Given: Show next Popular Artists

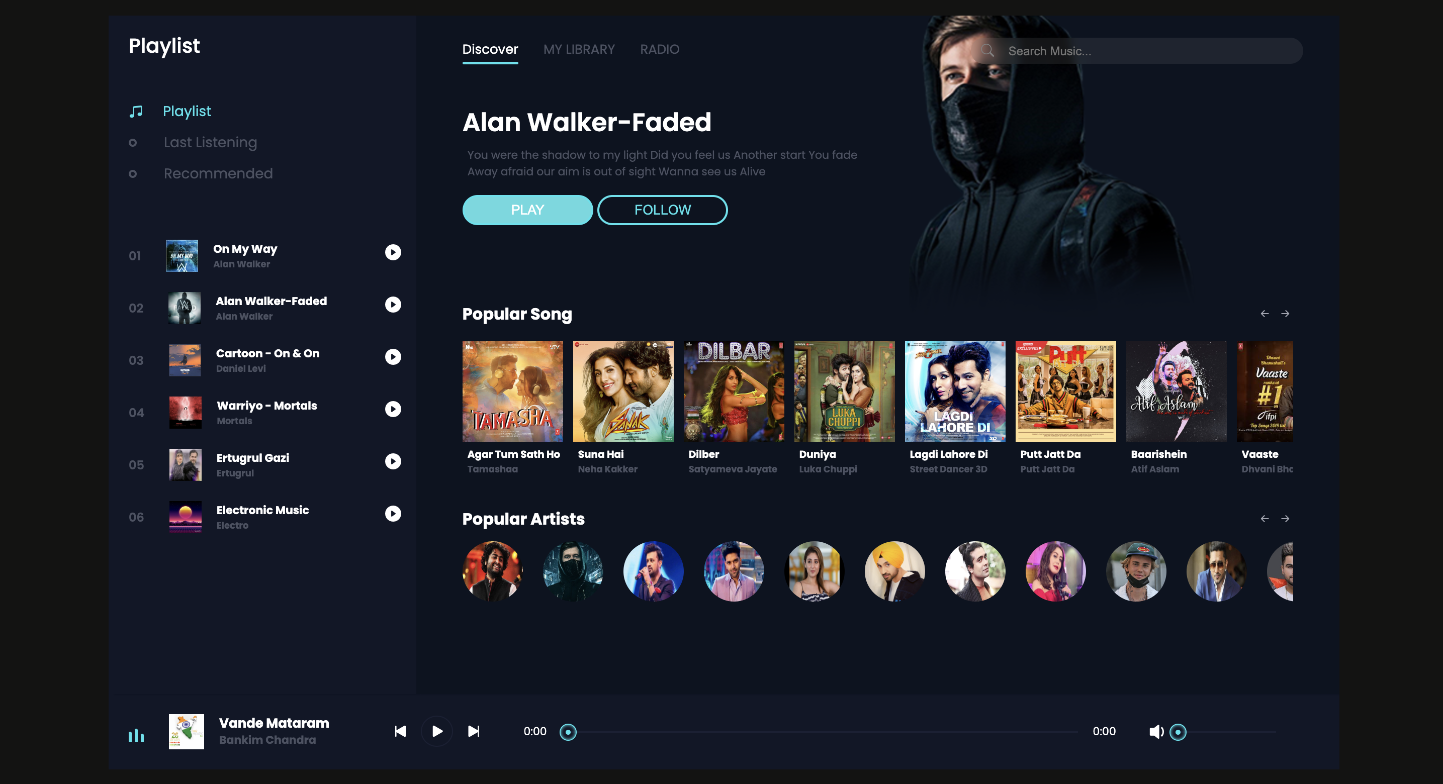Looking at the screenshot, I should [x=1285, y=519].
